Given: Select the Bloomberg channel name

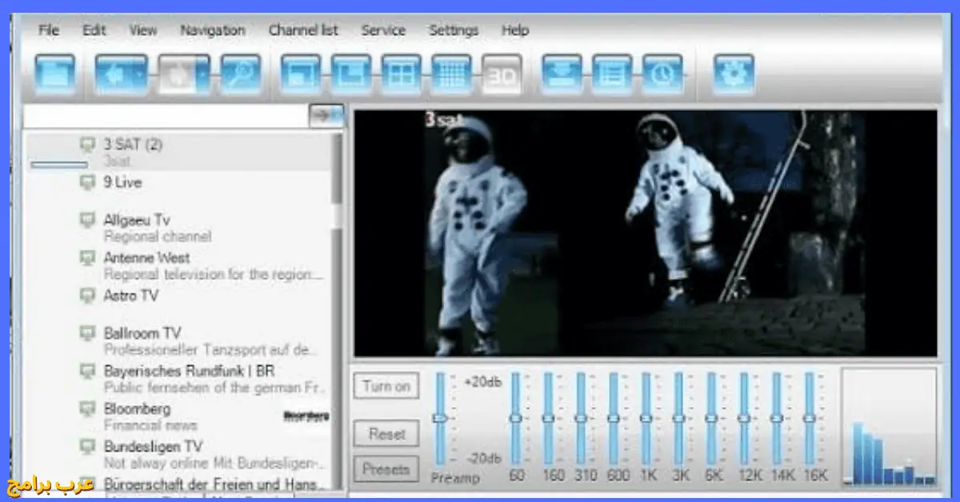Looking at the screenshot, I should pyautogui.click(x=137, y=408).
